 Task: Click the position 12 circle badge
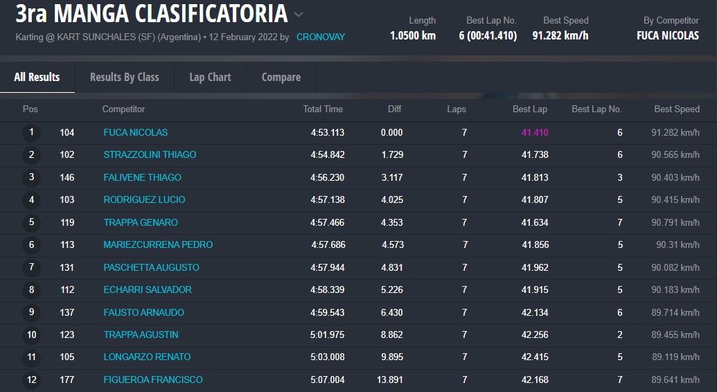[x=31, y=380]
